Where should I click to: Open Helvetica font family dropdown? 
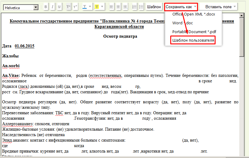click(x=21, y=8)
